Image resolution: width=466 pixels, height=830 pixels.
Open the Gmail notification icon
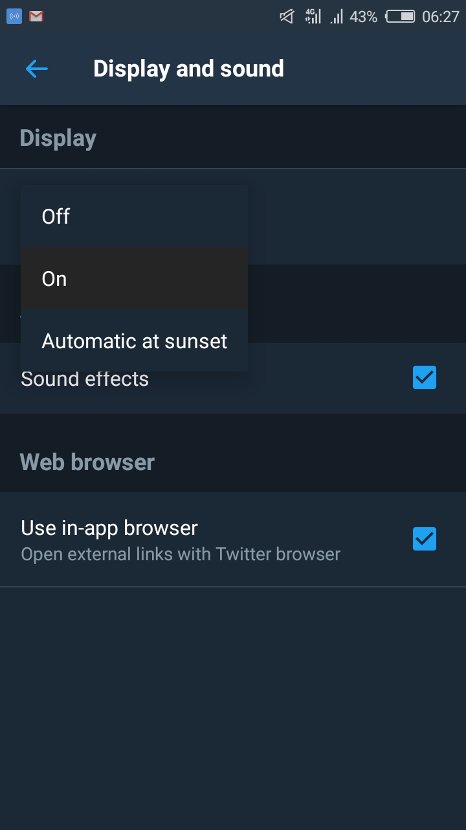36,17
